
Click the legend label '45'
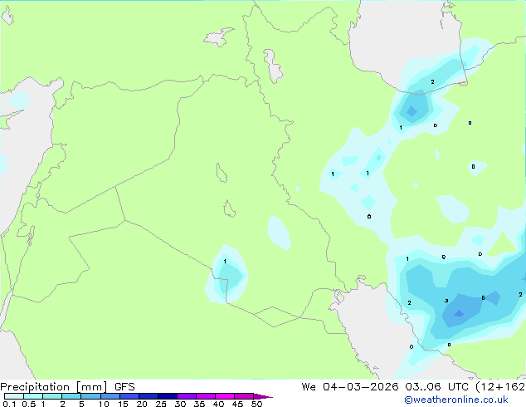[237, 404]
